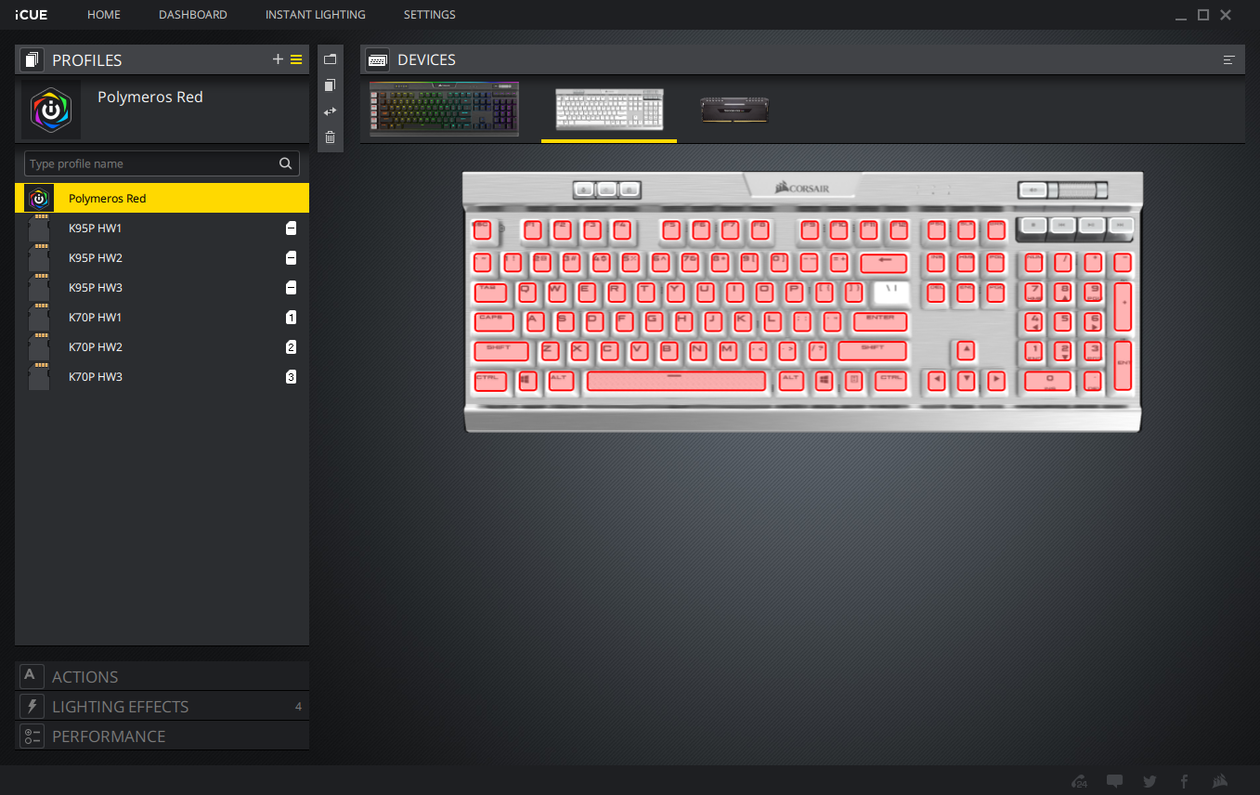The height and width of the screenshot is (795, 1260).
Task: Click the new folder icon in the profile toolbar
Action: 330,59
